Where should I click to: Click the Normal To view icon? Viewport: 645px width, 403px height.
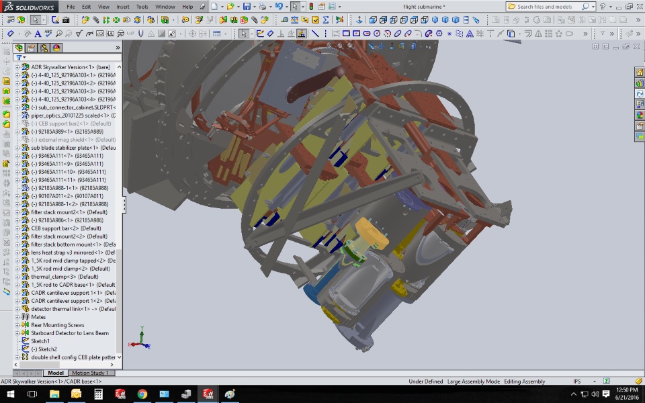click(x=359, y=19)
